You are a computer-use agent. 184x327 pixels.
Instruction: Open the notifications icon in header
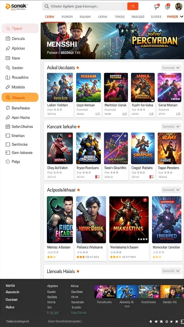167,6
